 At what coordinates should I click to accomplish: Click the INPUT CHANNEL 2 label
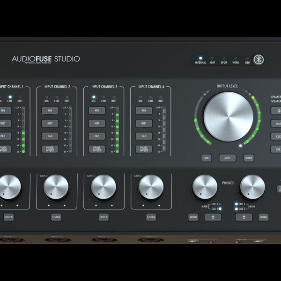click(x=57, y=87)
